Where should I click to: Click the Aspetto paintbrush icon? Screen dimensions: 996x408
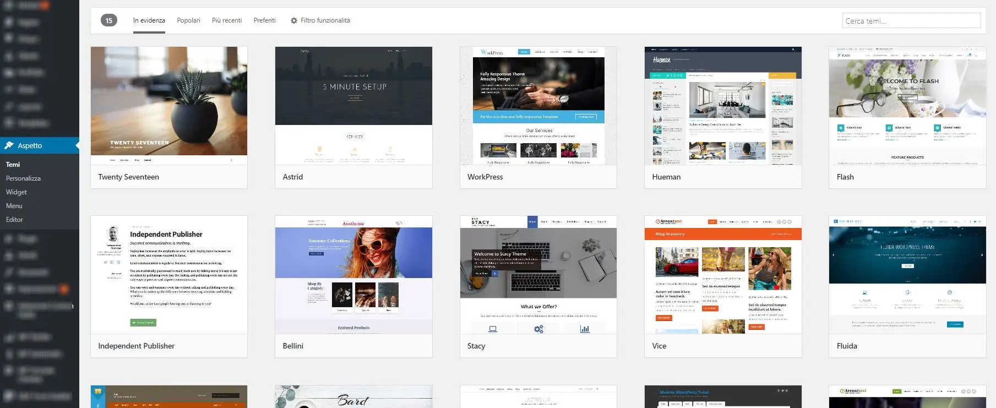click(9, 145)
